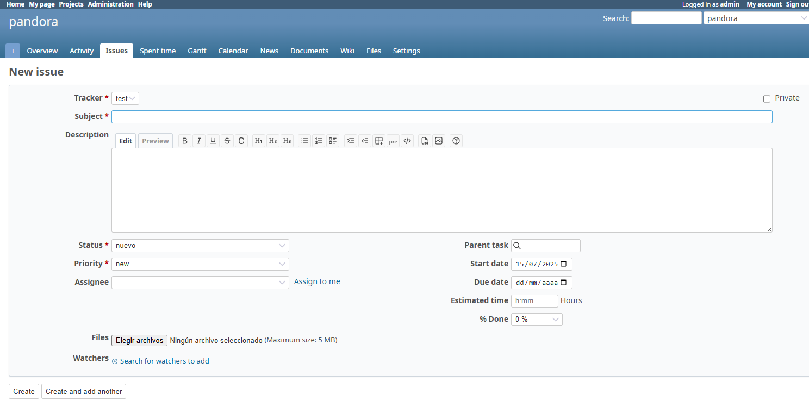Screen dimensions: 809x407
Task: Open the Tracker dropdown
Action: [x=126, y=98]
